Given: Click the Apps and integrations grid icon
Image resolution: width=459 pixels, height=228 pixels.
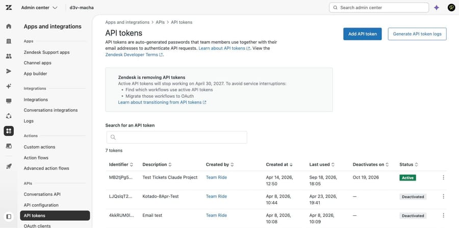Looking at the screenshot, I should coord(9,131).
